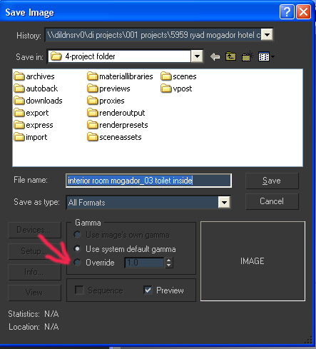316x349 pixels.
Task: Select the Override gamma radio button
Action: 77,263
